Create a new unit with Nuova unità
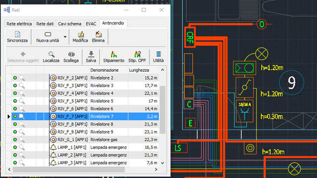The image size is (317, 178). pyautogui.click(x=48, y=37)
